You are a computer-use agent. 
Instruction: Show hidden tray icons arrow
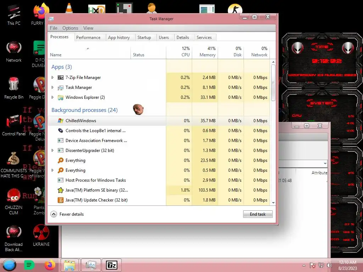pos(304,265)
